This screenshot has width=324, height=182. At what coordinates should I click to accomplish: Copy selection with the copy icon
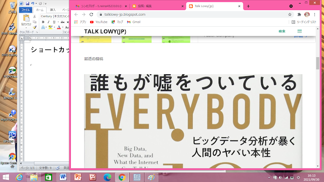tap(34, 21)
